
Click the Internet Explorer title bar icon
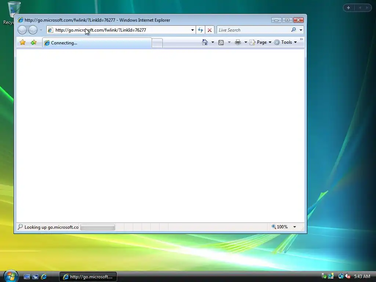[21, 20]
